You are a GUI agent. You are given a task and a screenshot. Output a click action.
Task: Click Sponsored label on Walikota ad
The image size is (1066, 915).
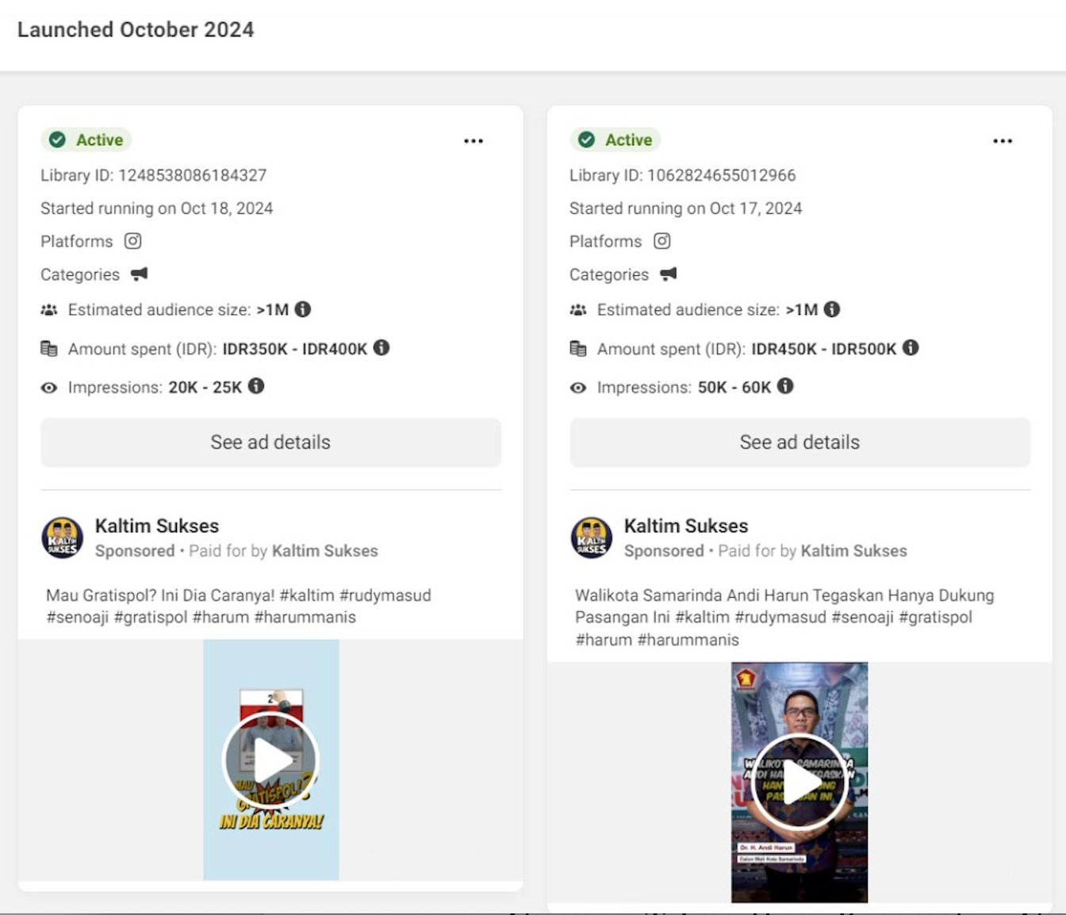[664, 551]
